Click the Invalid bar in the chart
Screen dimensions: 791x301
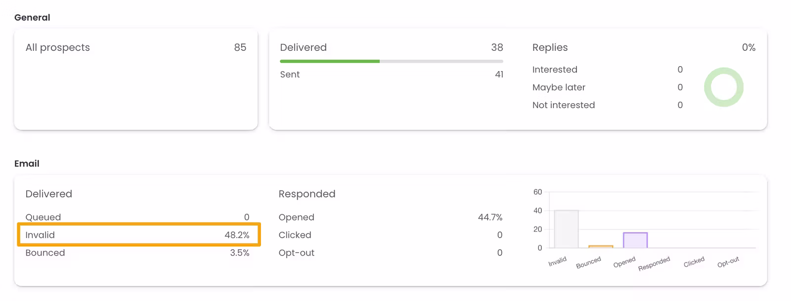tap(566, 229)
